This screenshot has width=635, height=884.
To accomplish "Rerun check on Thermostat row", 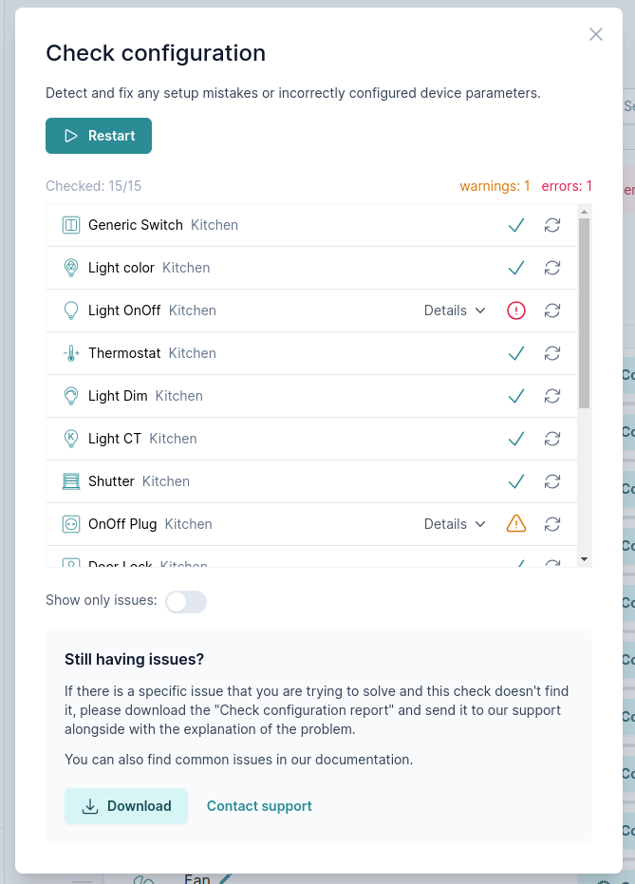I will 552,353.
